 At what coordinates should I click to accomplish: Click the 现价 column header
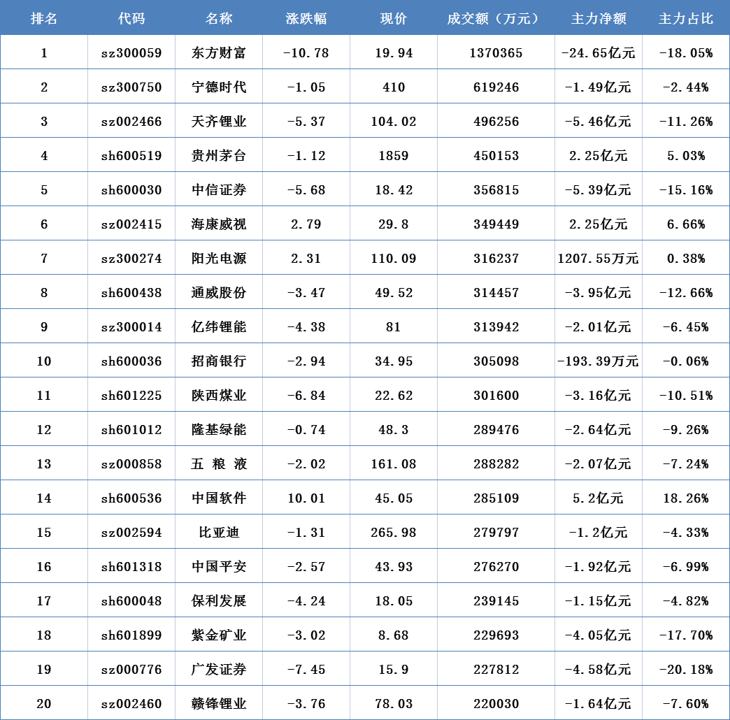point(394,18)
